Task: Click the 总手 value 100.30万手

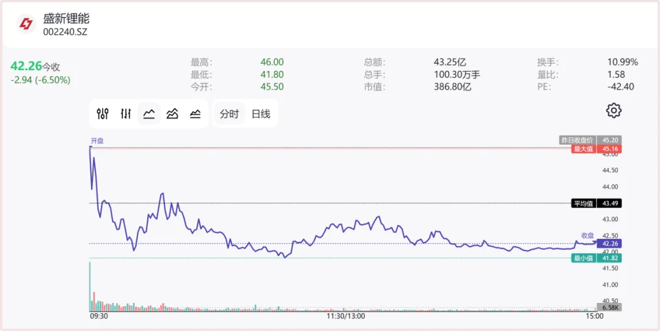Action: pos(457,75)
